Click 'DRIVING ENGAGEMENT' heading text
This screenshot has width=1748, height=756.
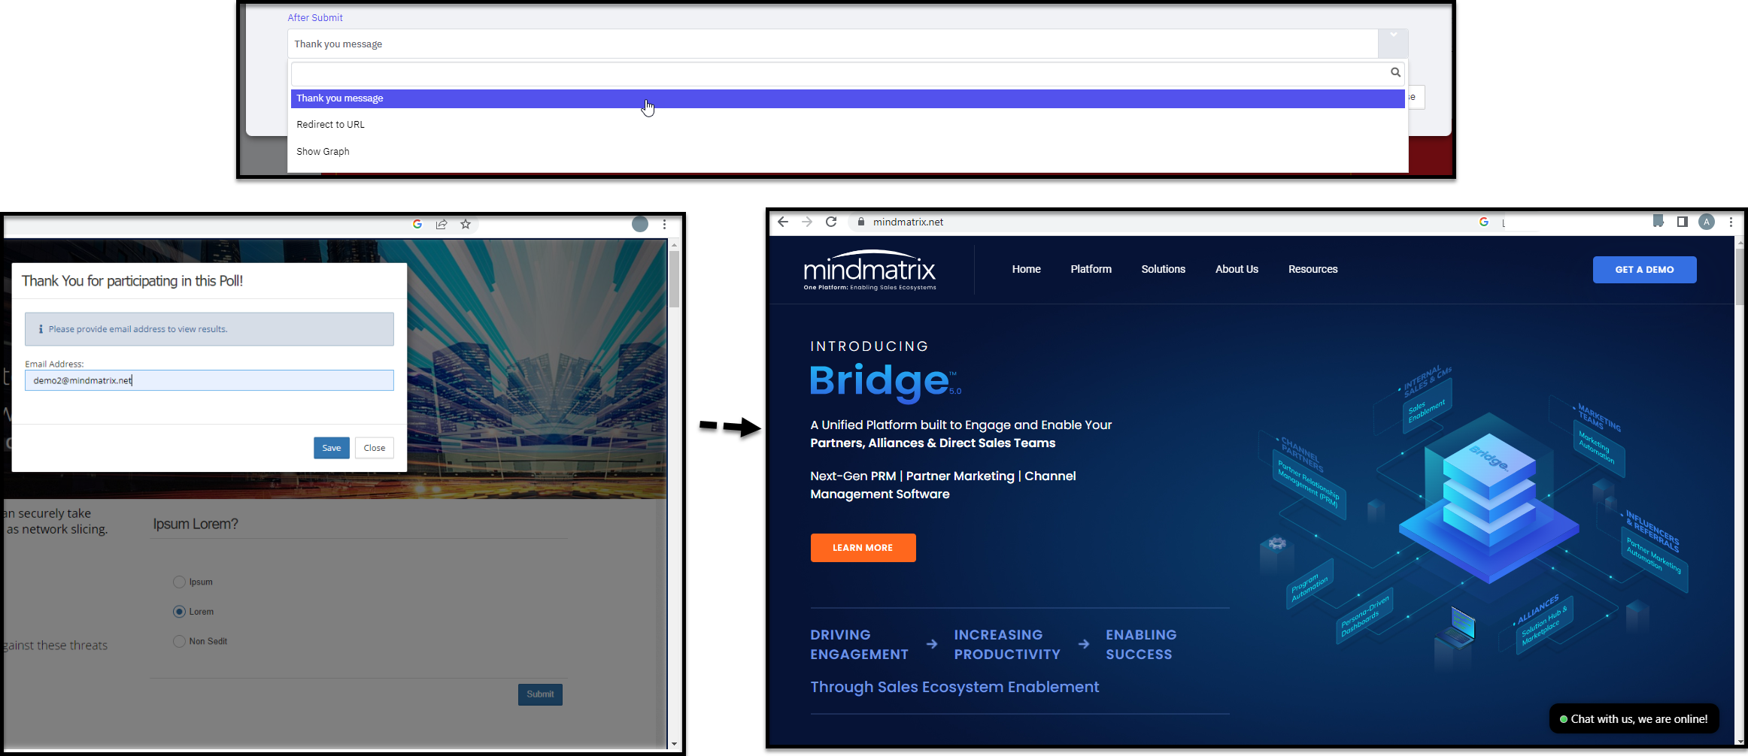click(859, 645)
